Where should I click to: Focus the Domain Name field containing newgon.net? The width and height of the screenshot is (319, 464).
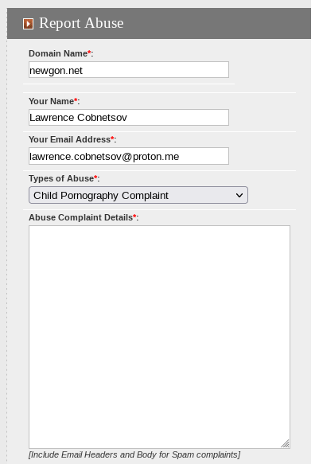(x=129, y=70)
